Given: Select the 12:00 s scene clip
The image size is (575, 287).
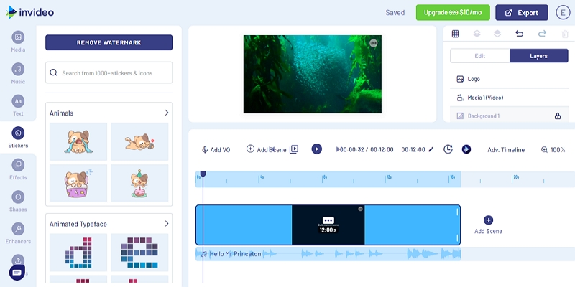Looking at the screenshot, I should [x=328, y=225].
